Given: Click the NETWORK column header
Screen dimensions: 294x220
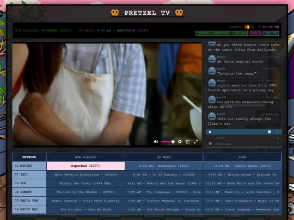Looking at the screenshot, I should coord(29,157).
